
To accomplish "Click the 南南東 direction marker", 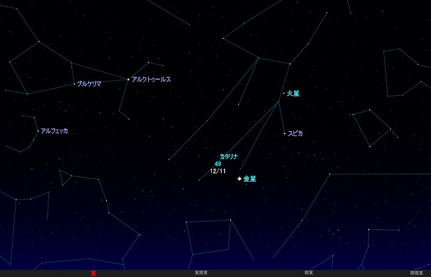I will [x=416, y=273].
